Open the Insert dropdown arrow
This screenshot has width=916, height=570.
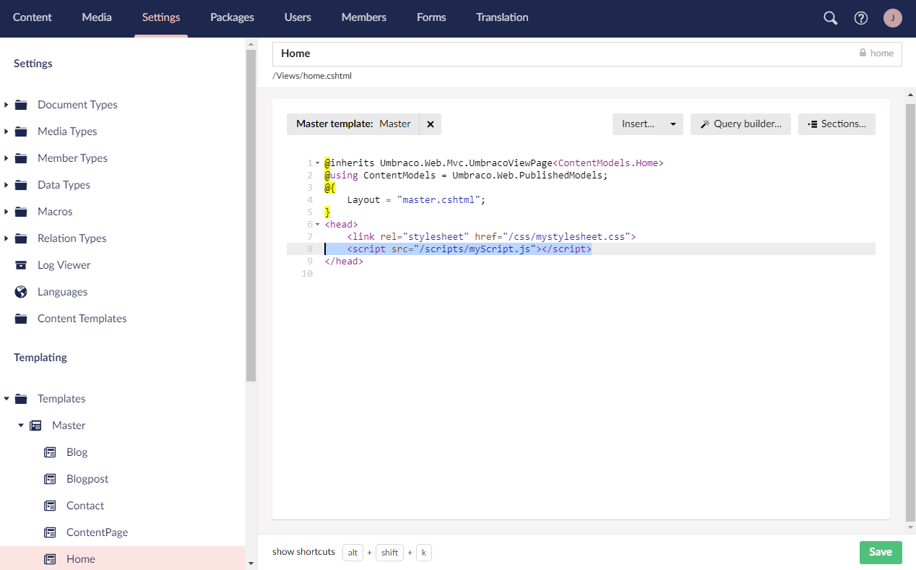pos(673,124)
